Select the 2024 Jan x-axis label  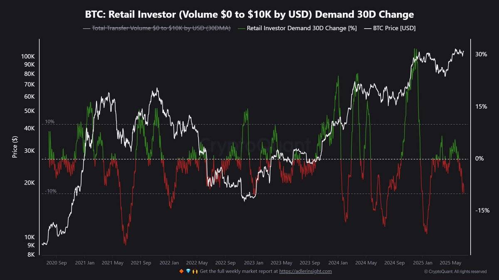338,263
